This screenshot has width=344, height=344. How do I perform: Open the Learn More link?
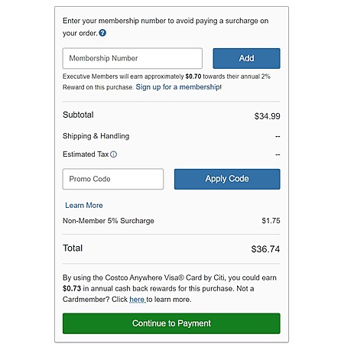(84, 206)
